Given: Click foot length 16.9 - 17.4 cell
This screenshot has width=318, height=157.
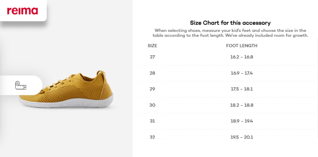Looking at the screenshot, I should 242,73.
